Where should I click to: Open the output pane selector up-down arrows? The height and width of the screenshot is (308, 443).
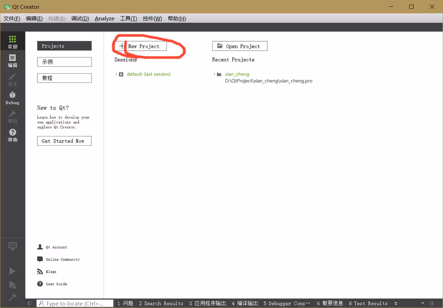click(395, 303)
